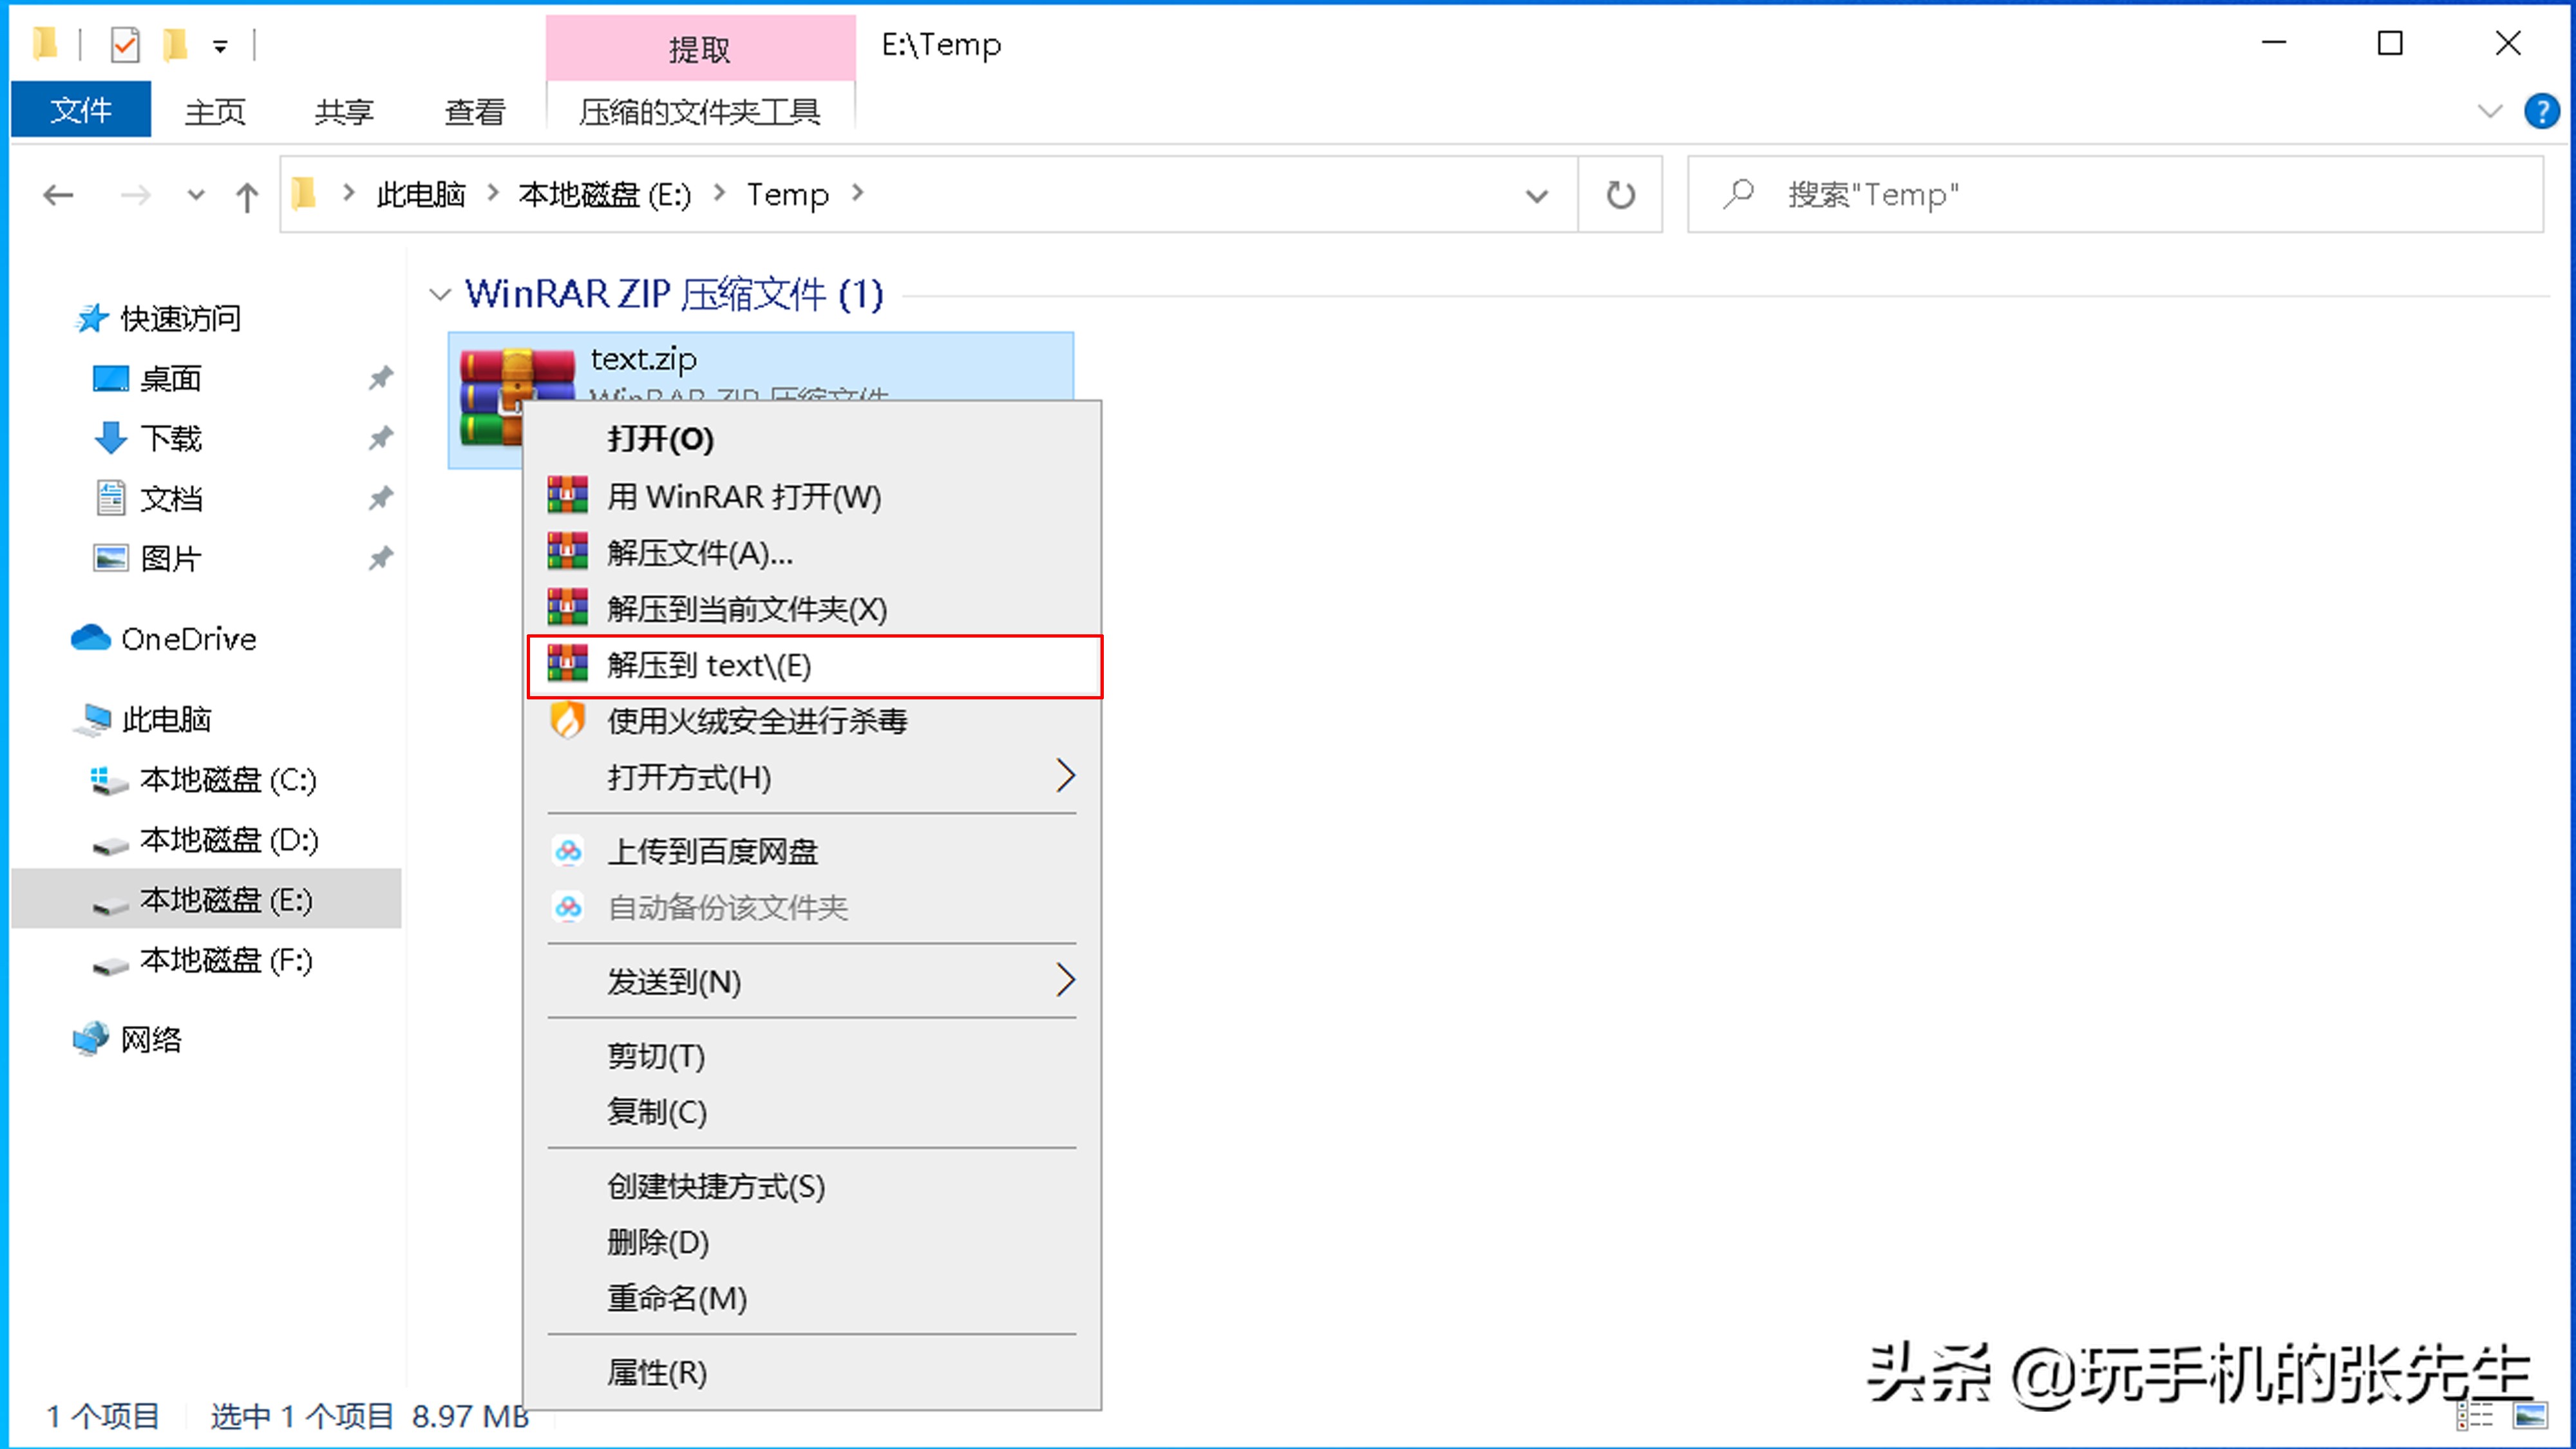Image resolution: width=2576 pixels, height=1449 pixels.
Task: Select 上传到百度网盘 Baidu Netdisk icon
Action: click(568, 851)
